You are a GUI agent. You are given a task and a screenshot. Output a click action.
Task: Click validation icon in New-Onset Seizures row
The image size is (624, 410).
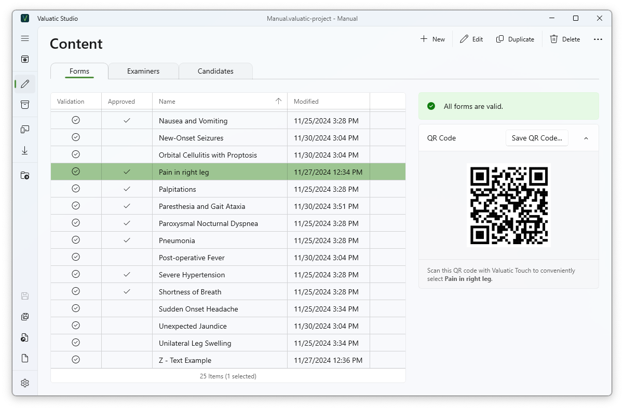coord(76,137)
